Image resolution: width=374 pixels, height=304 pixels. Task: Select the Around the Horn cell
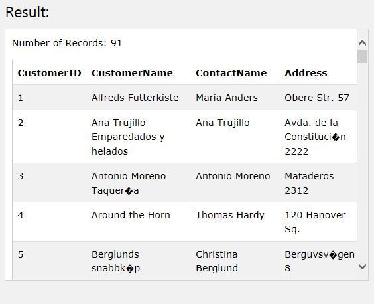point(131,215)
